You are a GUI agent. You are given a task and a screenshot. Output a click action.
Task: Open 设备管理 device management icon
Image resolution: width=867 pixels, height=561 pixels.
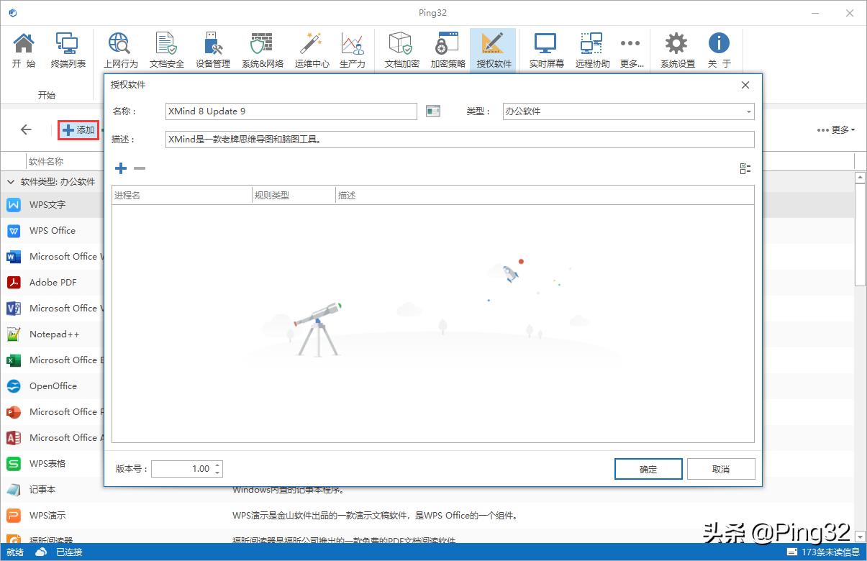point(213,50)
